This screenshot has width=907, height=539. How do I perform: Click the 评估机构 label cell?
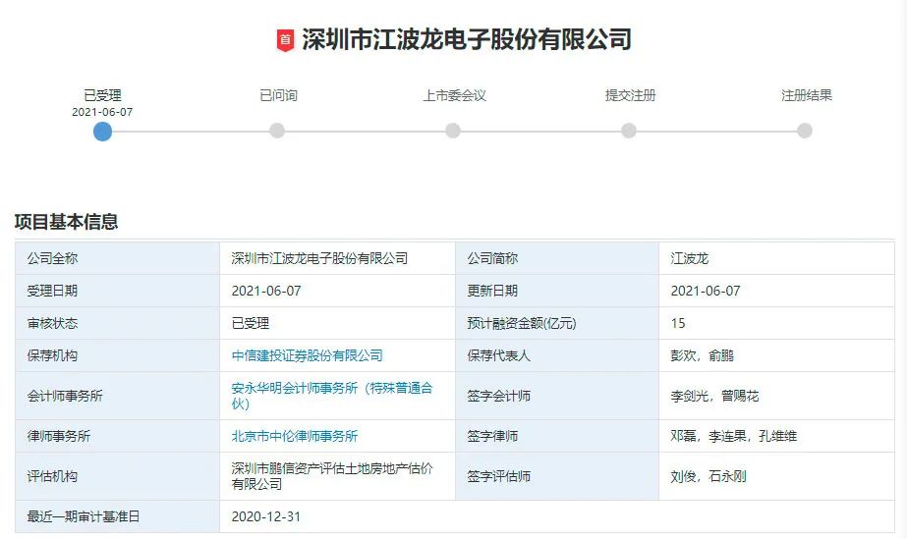click(117, 476)
